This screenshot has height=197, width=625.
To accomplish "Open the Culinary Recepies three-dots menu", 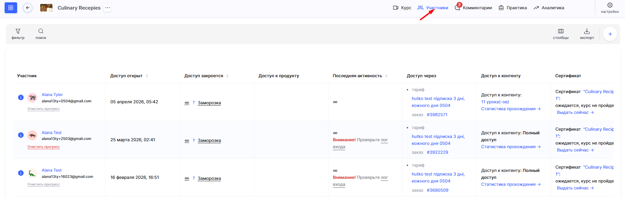I will pos(107,8).
